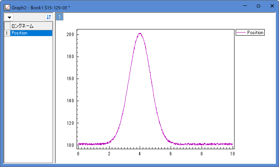
Task: Click X axis tick label 8
Action: tap(202, 154)
